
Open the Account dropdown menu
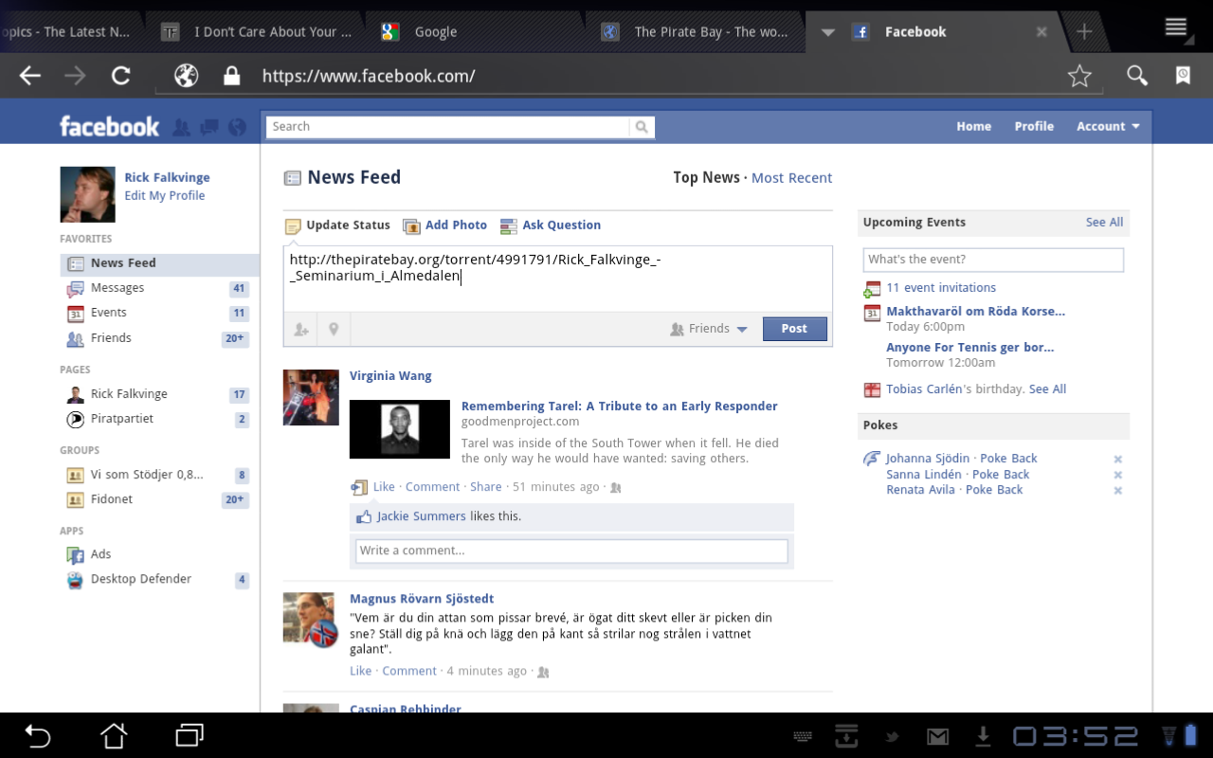coord(1108,126)
